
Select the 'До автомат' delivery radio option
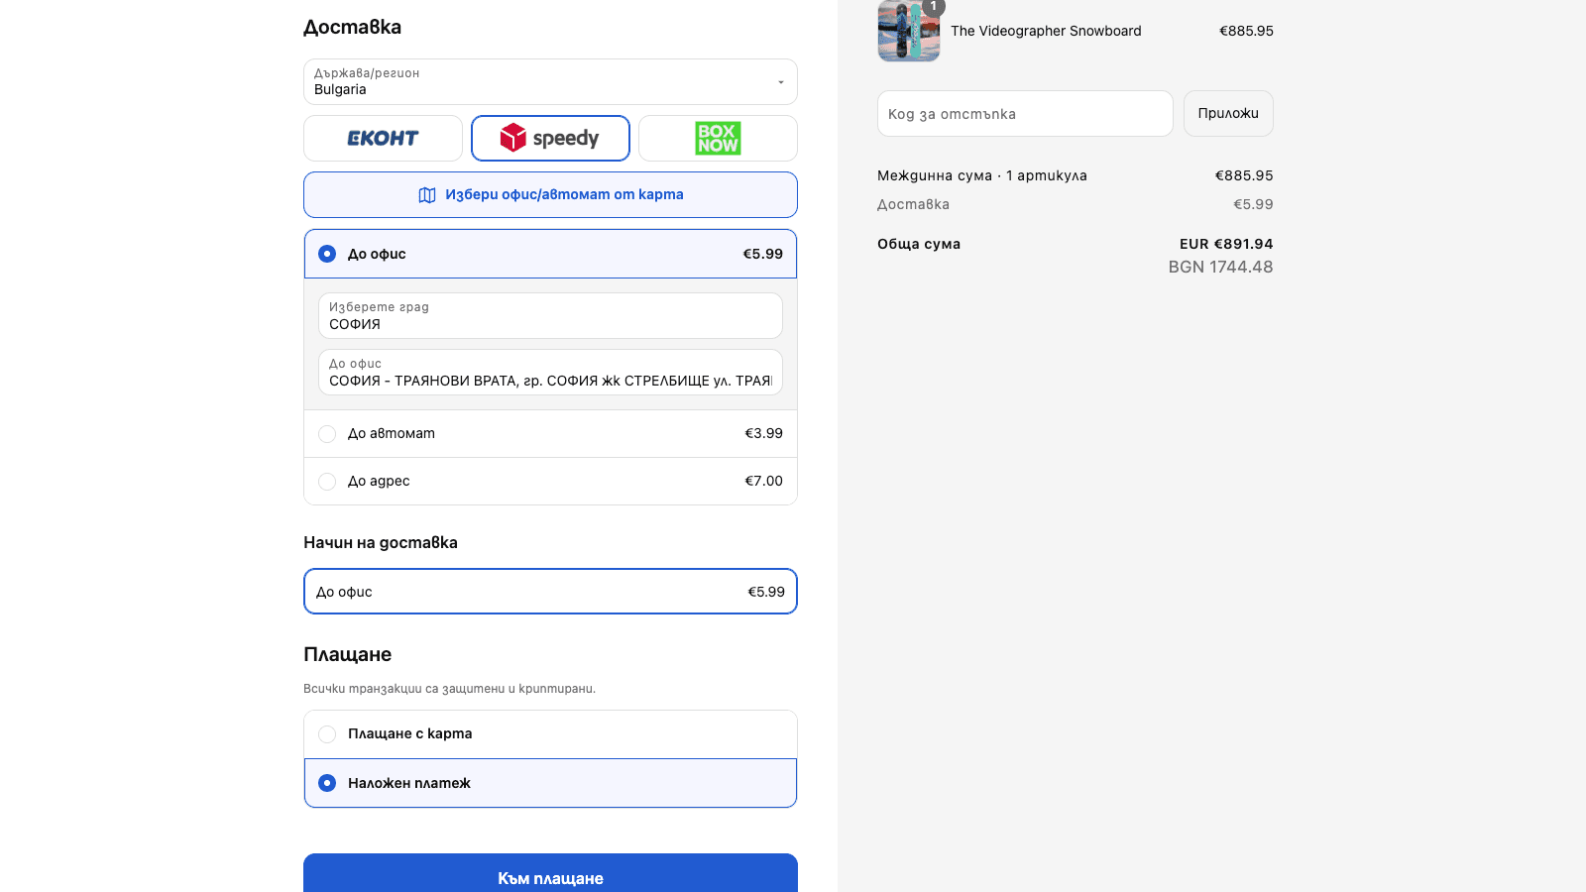click(x=327, y=434)
